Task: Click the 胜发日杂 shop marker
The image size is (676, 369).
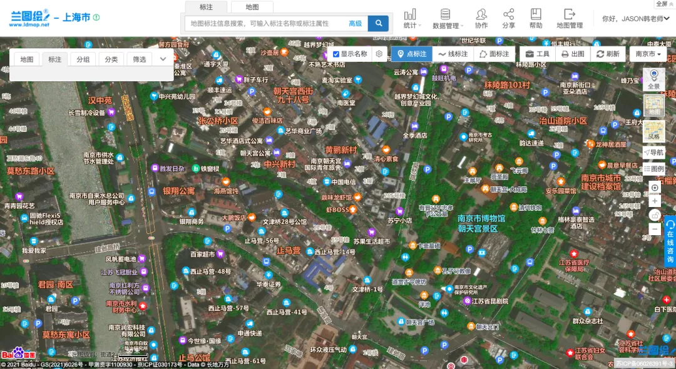Action: pyautogui.click(x=155, y=168)
